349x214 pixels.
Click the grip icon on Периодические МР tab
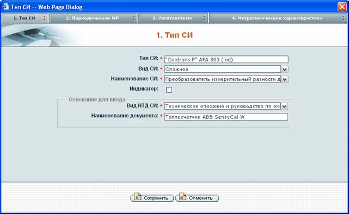[134, 18]
